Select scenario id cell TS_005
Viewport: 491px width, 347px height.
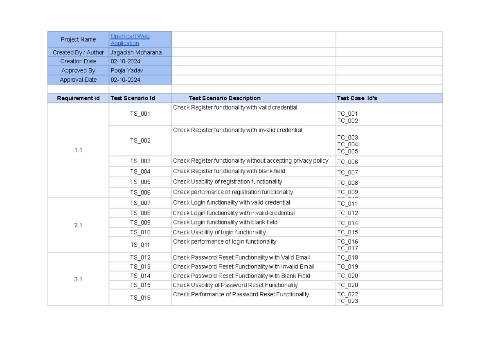[x=140, y=182]
